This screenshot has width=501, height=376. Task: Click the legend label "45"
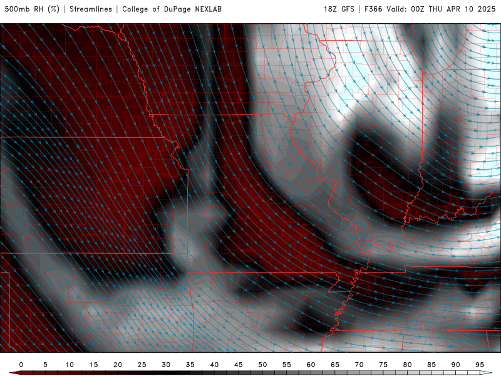[239, 365]
